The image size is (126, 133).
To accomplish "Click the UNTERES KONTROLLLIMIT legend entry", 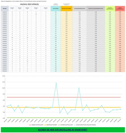I will (x=65, y=125).
